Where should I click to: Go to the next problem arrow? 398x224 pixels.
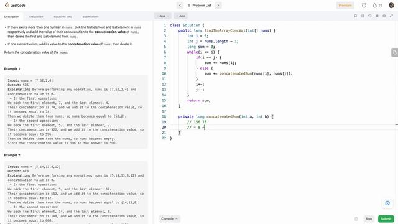pyautogui.click(x=218, y=6)
